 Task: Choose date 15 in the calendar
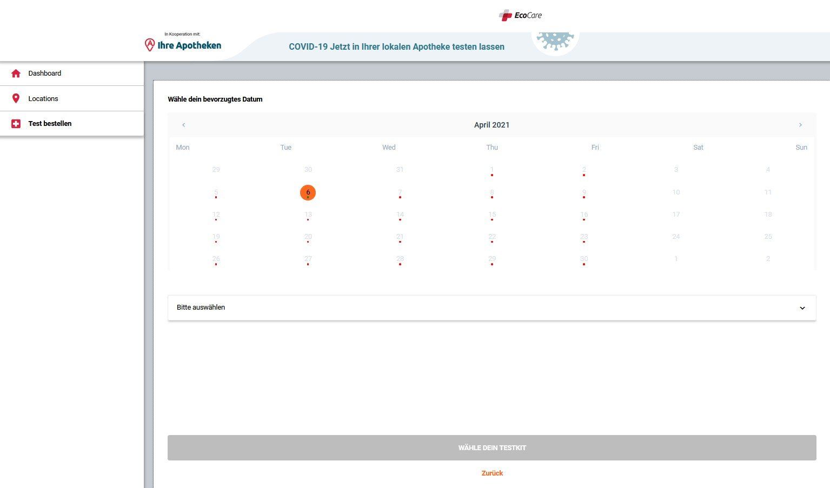pyautogui.click(x=492, y=215)
